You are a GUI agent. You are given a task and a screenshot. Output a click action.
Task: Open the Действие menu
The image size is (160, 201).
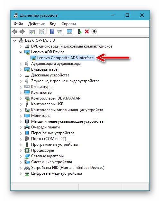pyautogui.click(x=36, y=24)
